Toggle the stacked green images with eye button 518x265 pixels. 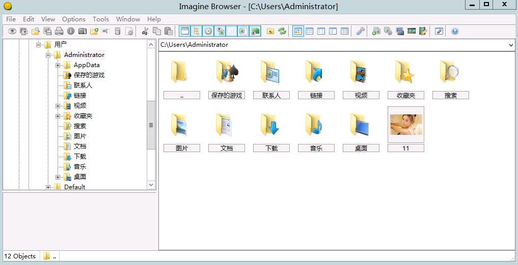[255, 32]
